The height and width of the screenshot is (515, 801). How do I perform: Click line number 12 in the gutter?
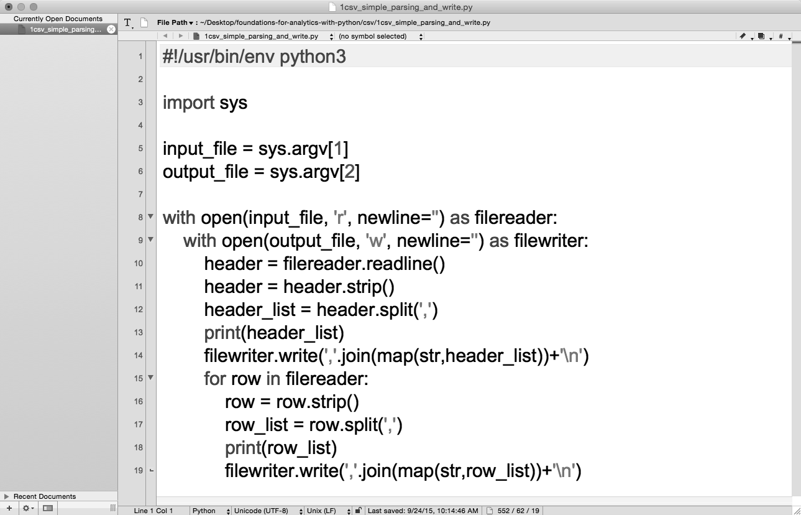139,309
